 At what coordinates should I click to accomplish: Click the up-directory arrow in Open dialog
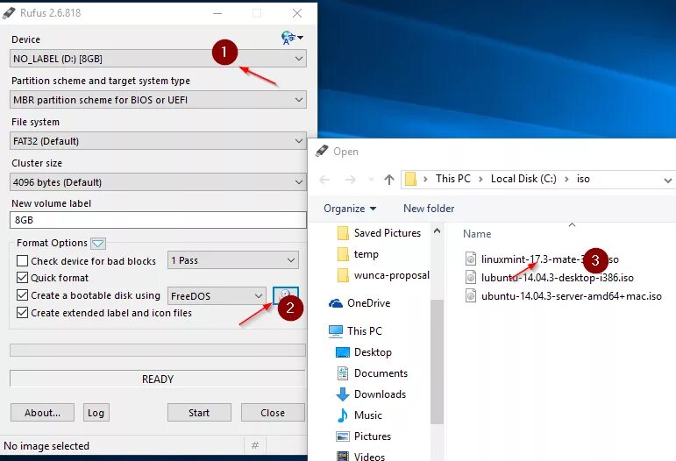pyautogui.click(x=389, y=180)
